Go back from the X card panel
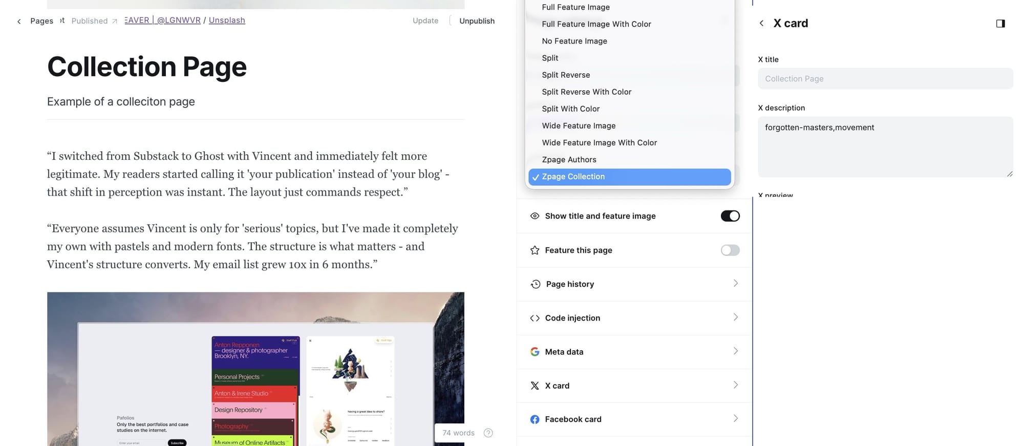This screenshot has width=1024, height=446. 761,23
